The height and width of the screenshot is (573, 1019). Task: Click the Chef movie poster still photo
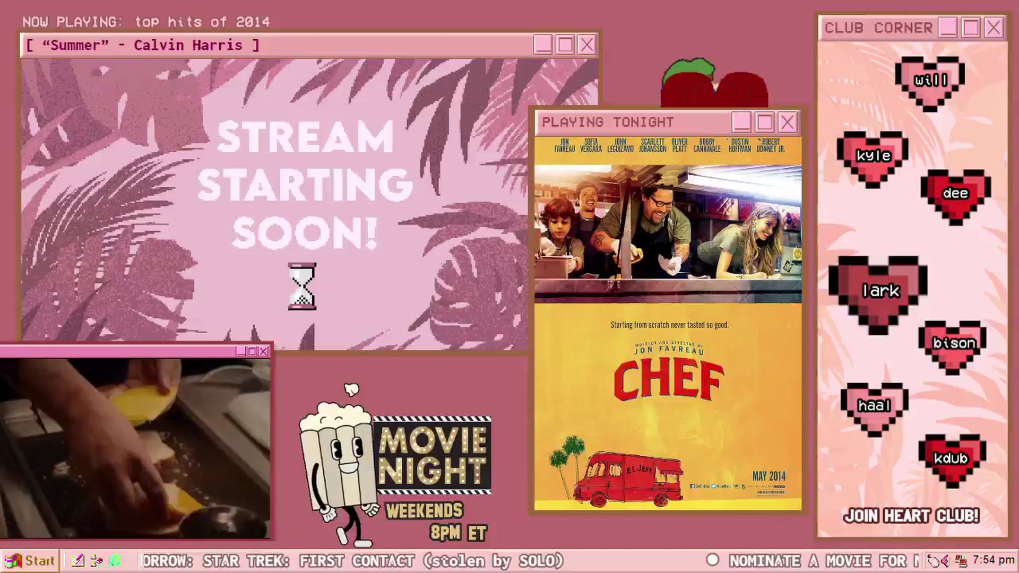[x=668, y=234]
